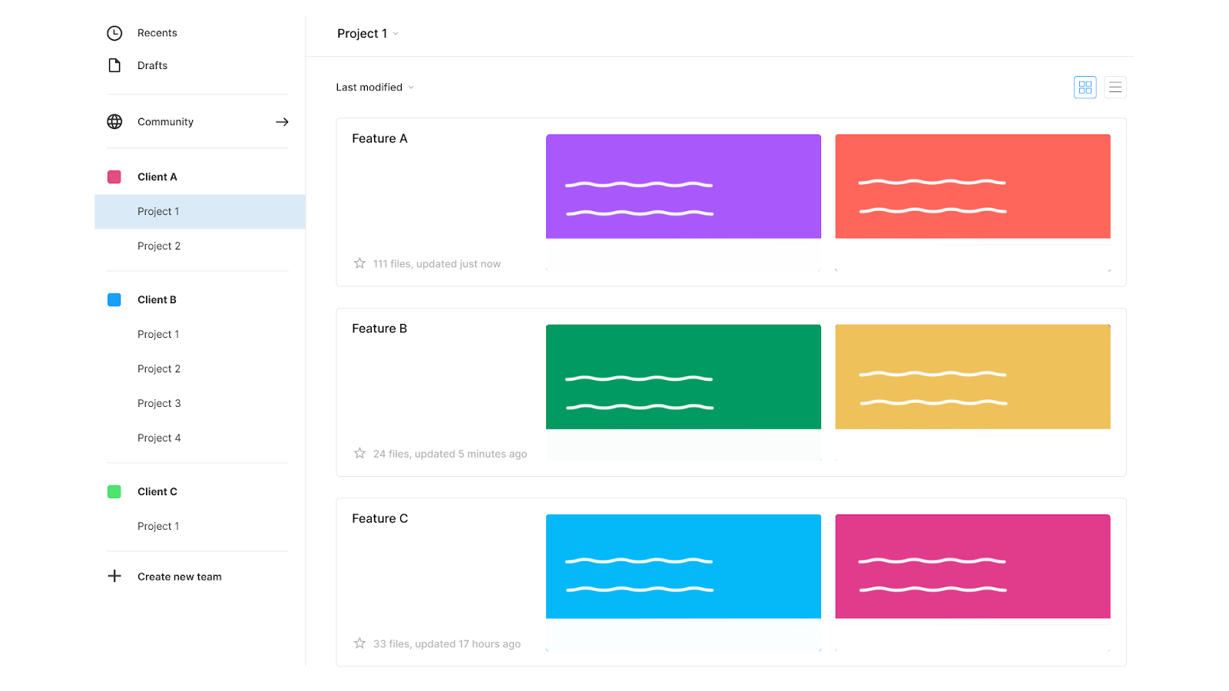
Task: Open Community in the sidebar
Action: [165, 121]
